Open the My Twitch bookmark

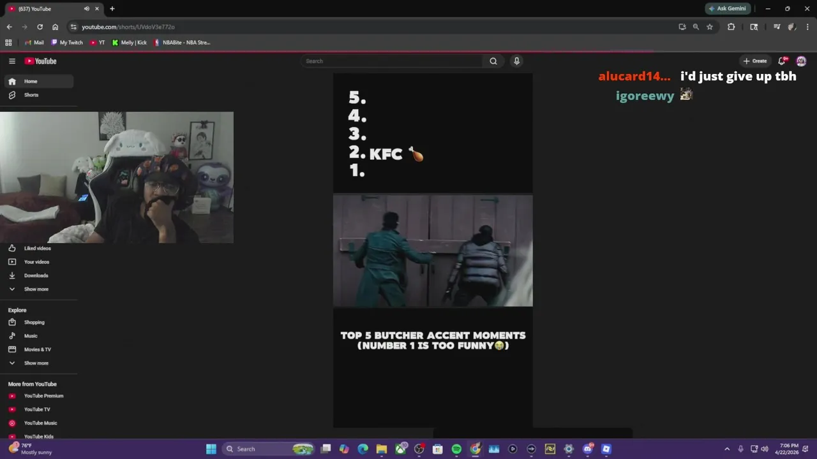click(x=67, y=43)
